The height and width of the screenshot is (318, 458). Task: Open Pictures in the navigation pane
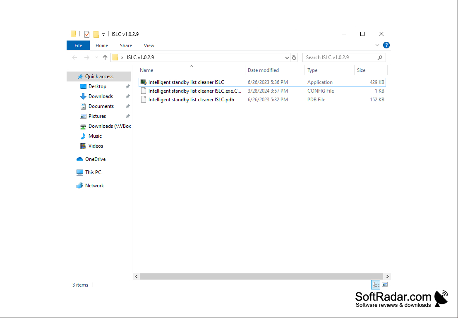tap(97, 116)
